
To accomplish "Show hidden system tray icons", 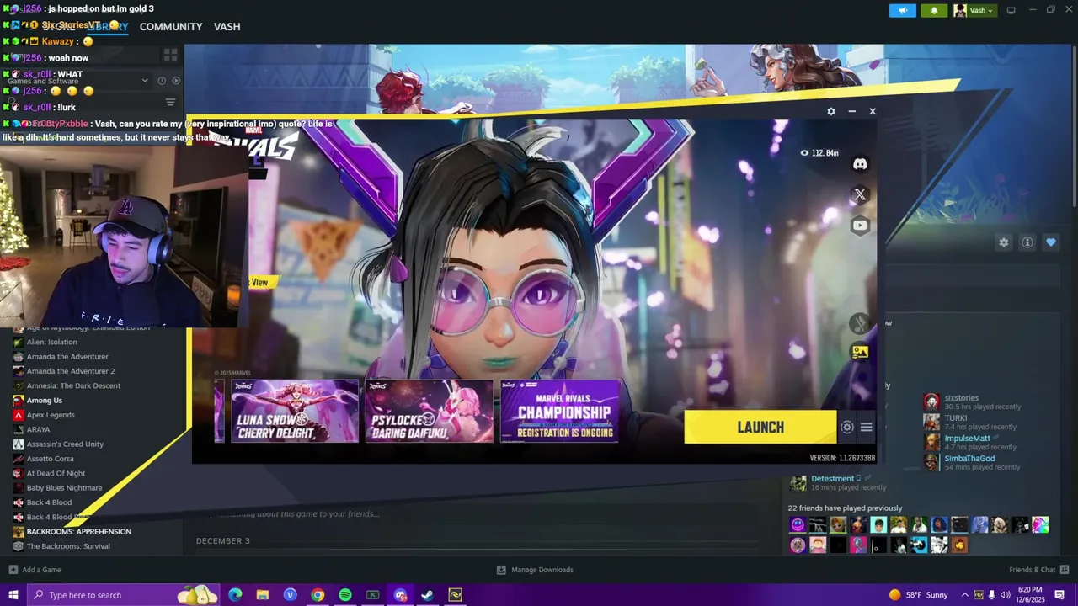I will tap(965, 595).
